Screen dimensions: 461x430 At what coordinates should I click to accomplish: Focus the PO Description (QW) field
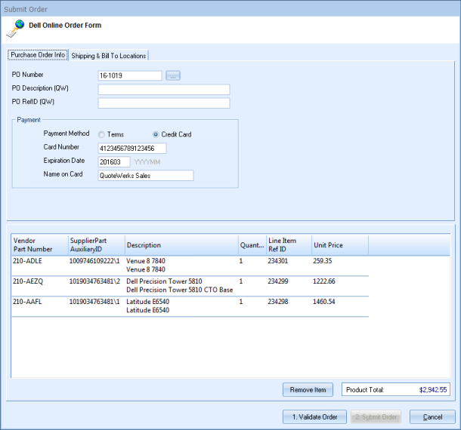(x=163, y=89)
